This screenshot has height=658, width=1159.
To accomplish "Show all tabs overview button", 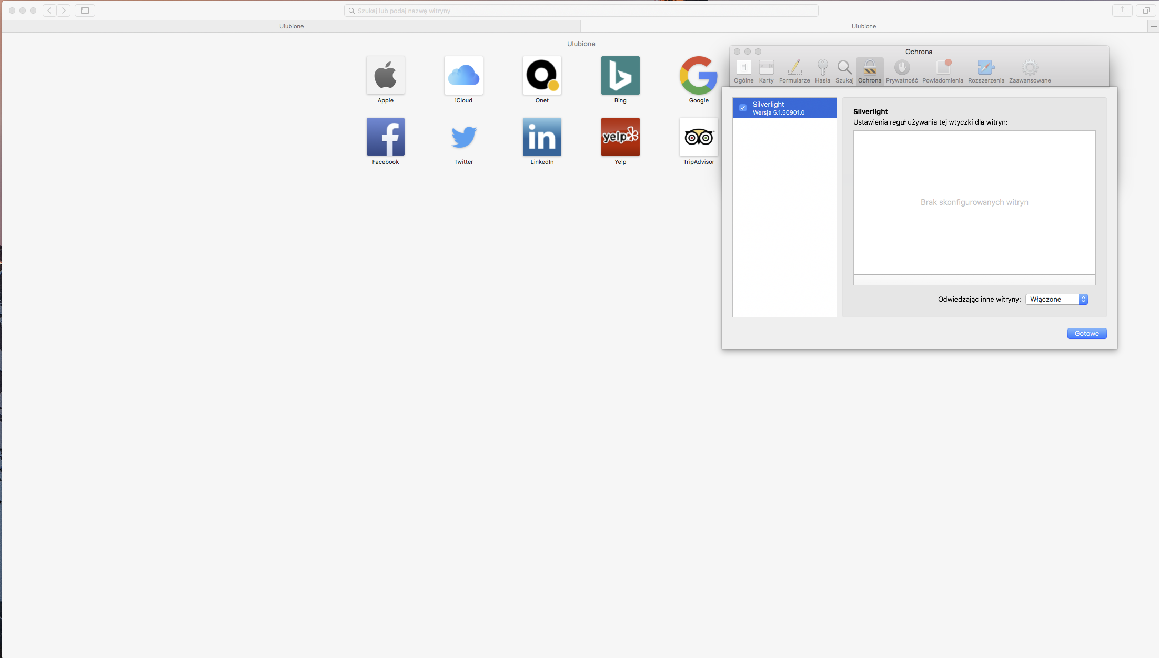I will (x=1146, y=11).
